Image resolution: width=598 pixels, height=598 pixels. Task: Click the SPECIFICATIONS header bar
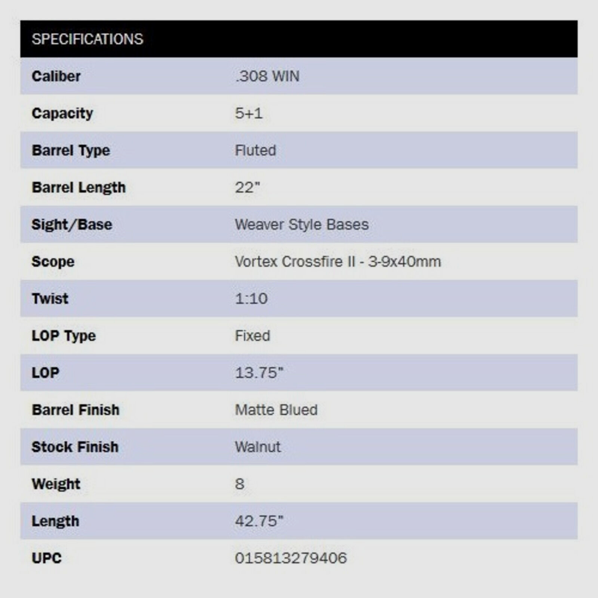click(299, 39)
